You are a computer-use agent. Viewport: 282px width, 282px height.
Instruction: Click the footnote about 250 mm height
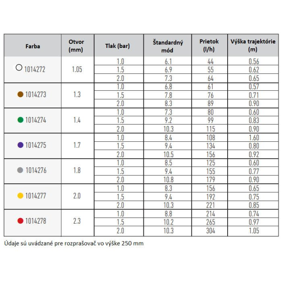tap(74, 243)
